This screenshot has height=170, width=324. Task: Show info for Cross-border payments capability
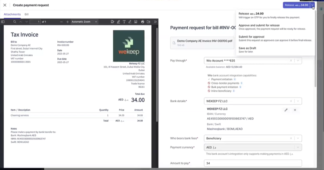[242, 83]
